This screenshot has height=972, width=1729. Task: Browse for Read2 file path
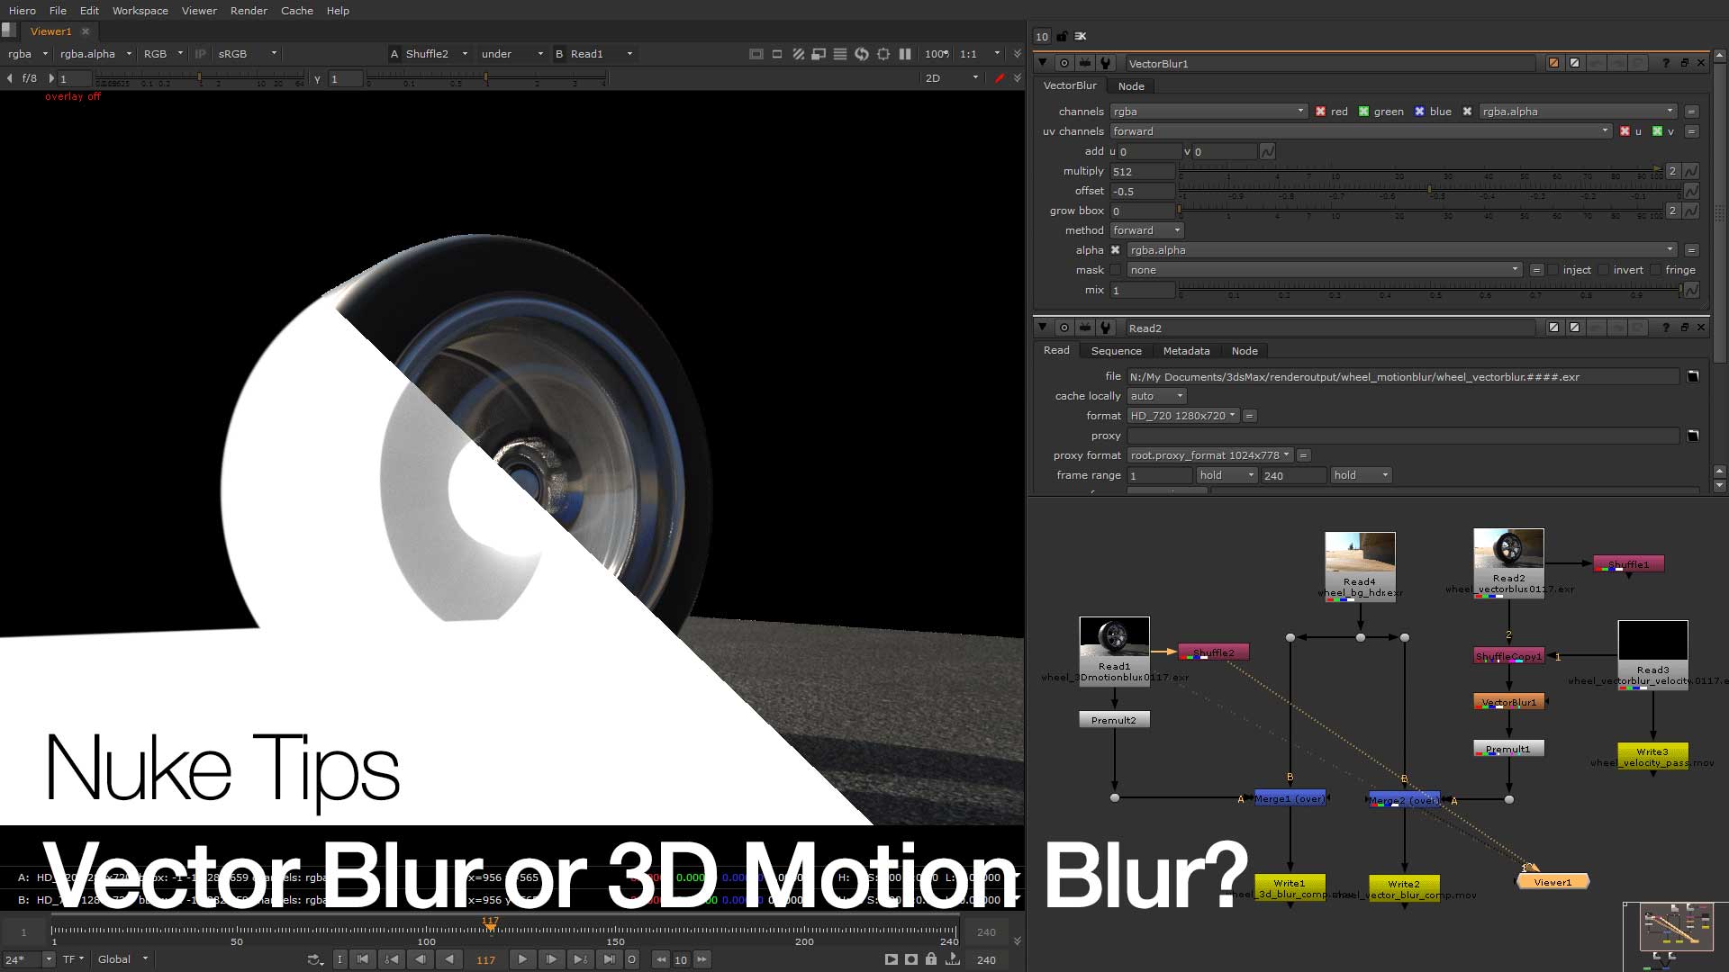(1693, 376)
